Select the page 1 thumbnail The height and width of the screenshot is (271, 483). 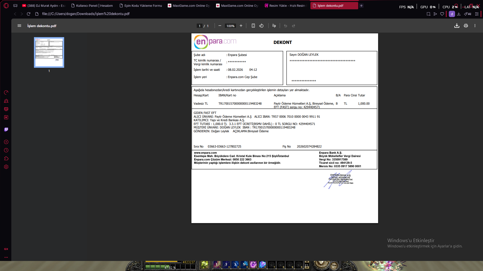point(49,52)
